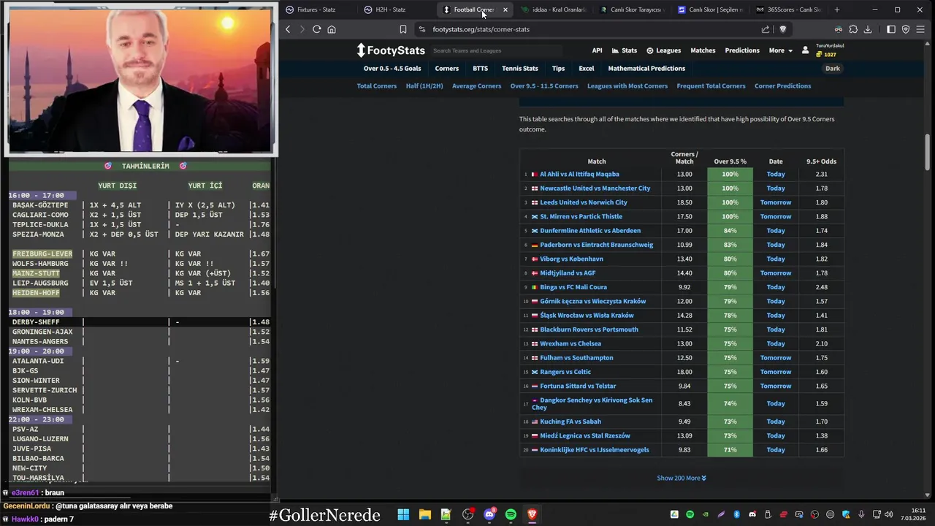Click the Search Teams and Leagues field
Viewport: 935px width, 526px height.
pos(497,50)
